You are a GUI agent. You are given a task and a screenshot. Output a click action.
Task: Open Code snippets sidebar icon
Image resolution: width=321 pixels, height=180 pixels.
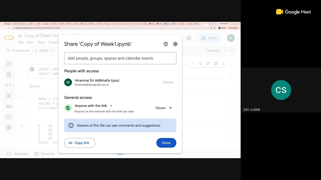pyautogui.click(x=9, y=85)
